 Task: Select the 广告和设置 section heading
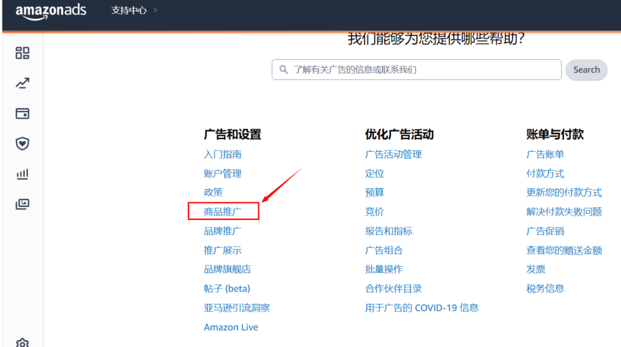tap(233, 134)
